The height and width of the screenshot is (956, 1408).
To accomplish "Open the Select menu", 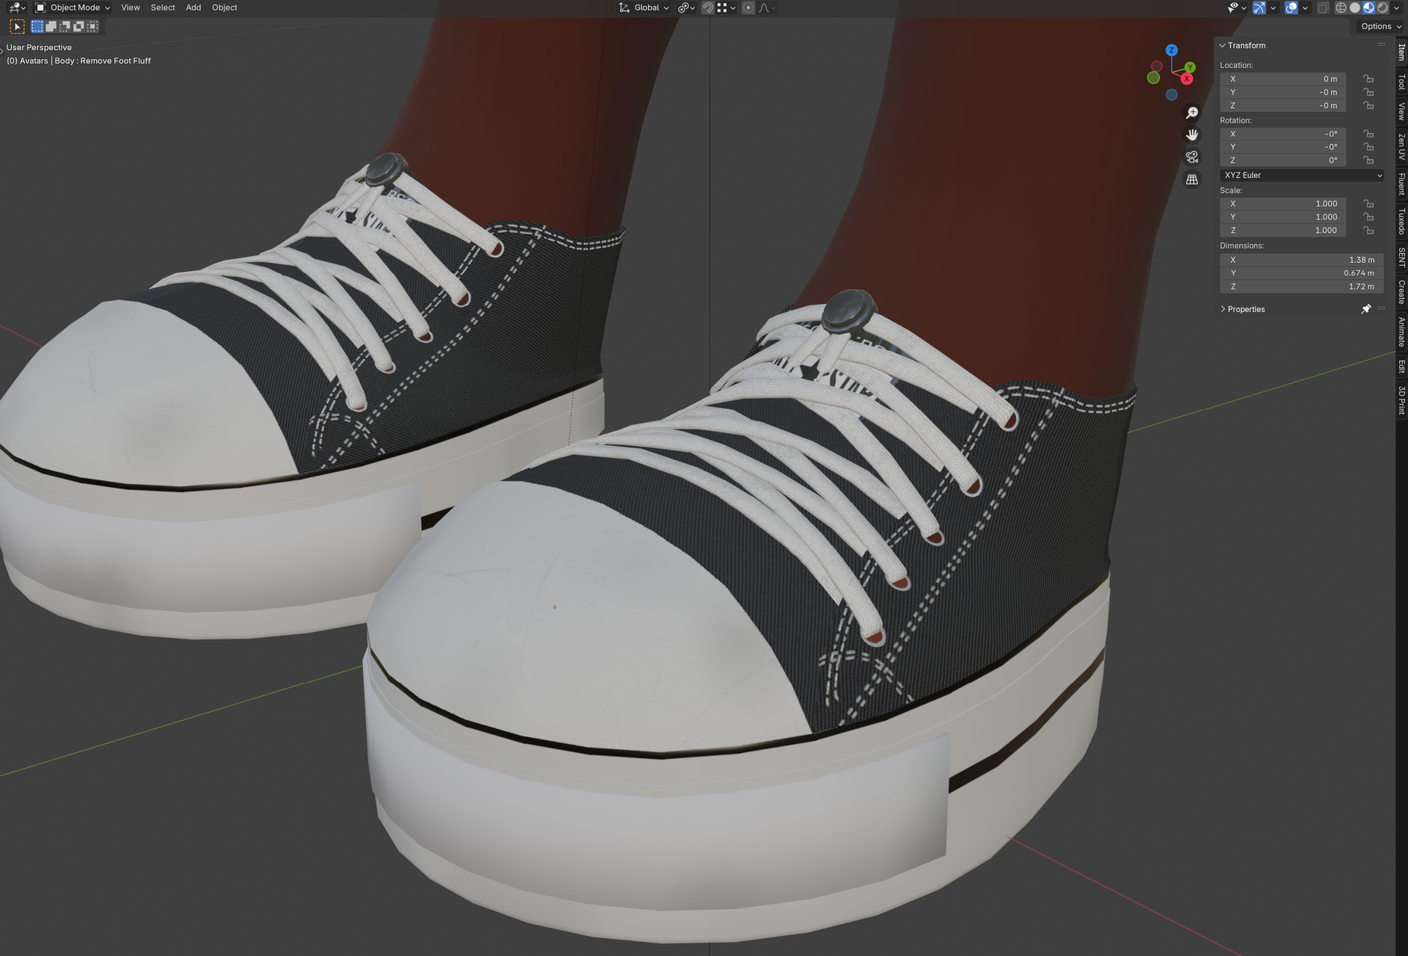I will point(163,7).
